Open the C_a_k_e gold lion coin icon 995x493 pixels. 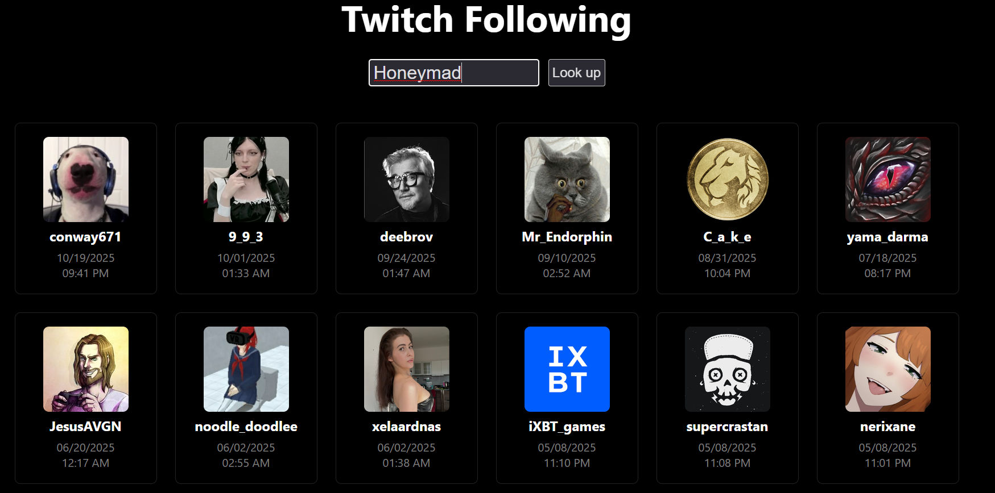tap(728, 179)
